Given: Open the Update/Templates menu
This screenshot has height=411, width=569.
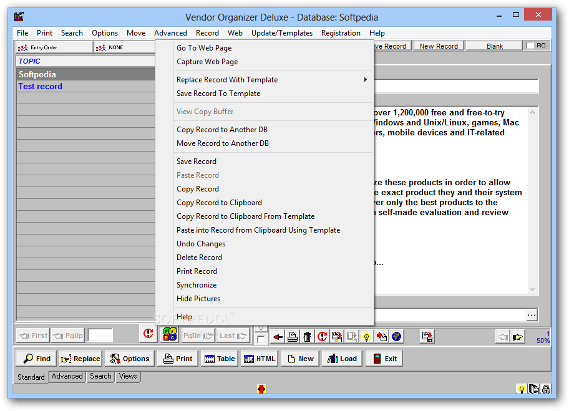Looking at the screenshot, I should pos(282,33).
